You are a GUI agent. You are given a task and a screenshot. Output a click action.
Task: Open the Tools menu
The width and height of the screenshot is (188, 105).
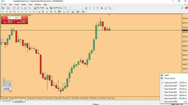pos(30,5)
